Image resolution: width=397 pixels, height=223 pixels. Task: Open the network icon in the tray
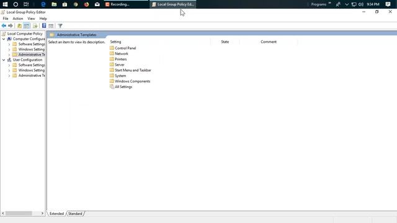(354, 4)
